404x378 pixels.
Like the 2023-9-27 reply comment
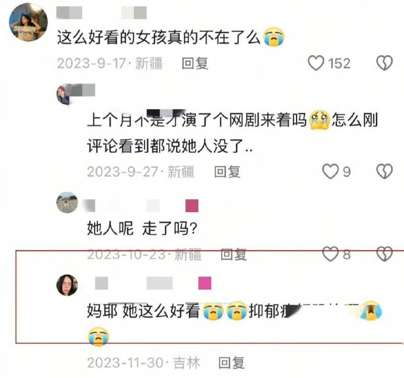point(330,171)
